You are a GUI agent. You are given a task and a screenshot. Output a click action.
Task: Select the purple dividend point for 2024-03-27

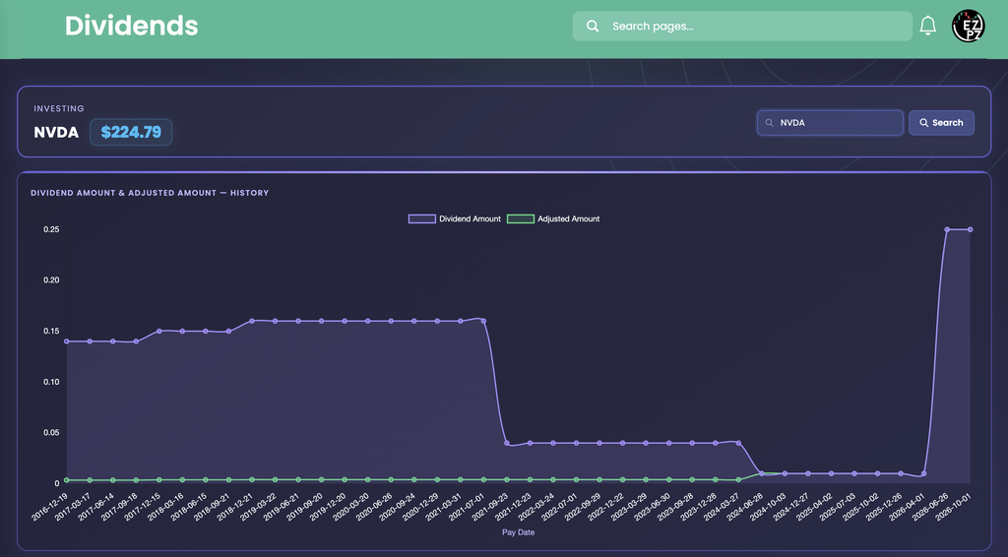click(x=738, y=443)
